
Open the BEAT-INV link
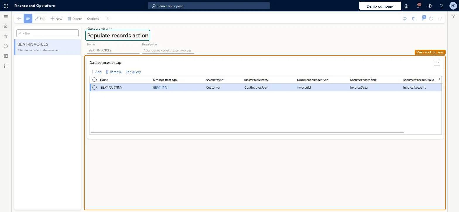(x=160, y=88)
